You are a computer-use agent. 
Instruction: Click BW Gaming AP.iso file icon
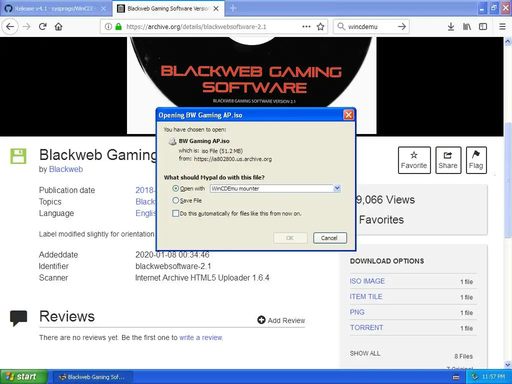click(172, 141)
